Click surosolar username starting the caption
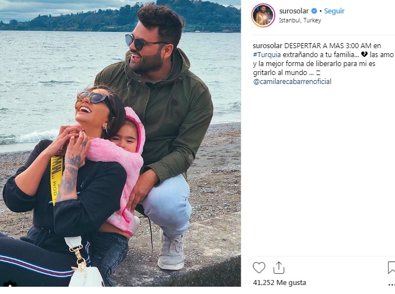 pyautogui.click(x=267, y=45)
